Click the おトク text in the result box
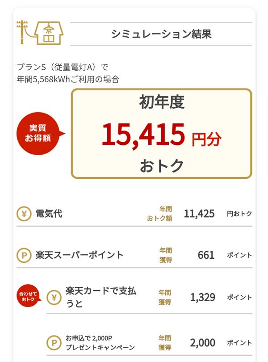 coord(161,166)
